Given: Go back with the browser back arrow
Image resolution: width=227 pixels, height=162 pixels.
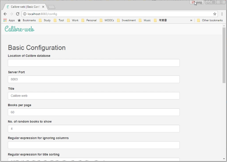Looking at the screenshot, I should 5,14.
